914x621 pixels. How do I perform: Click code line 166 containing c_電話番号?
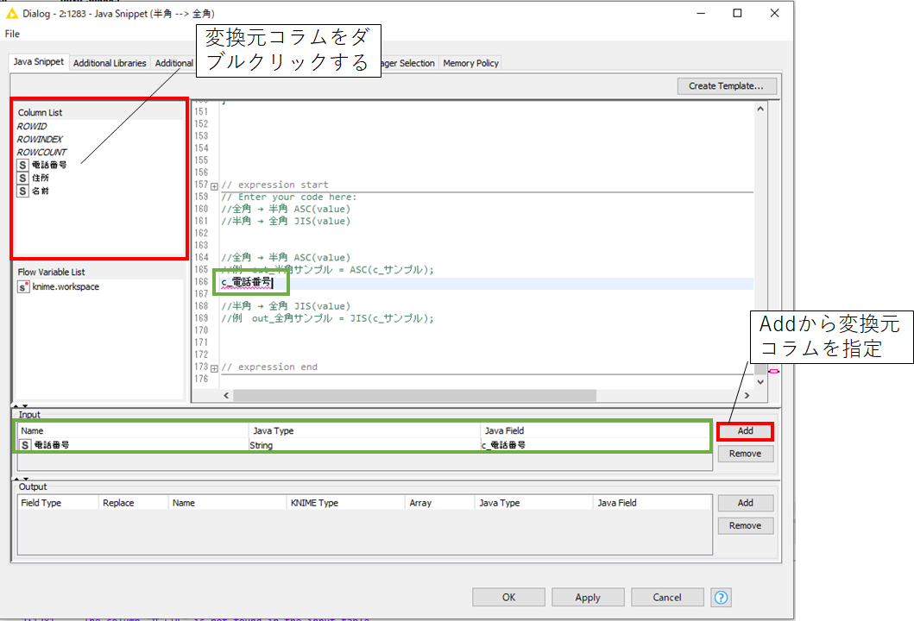[x=488, y=283]
